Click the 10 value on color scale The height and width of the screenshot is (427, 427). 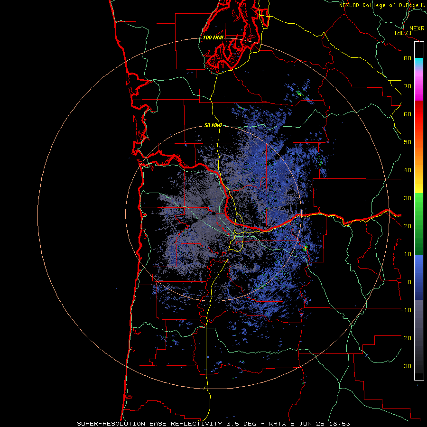click(408, 254)
